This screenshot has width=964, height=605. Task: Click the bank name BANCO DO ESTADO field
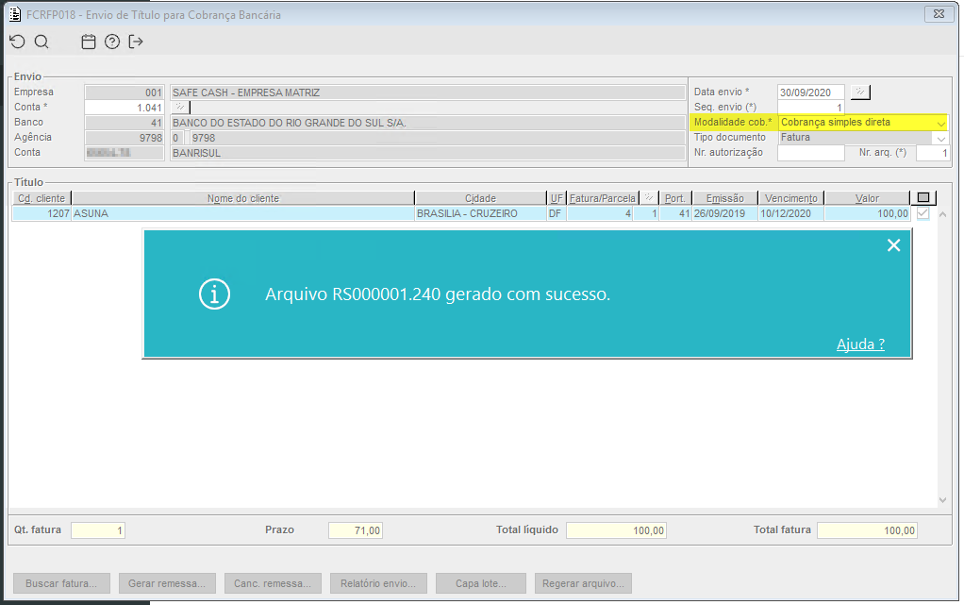coord(428,123)
